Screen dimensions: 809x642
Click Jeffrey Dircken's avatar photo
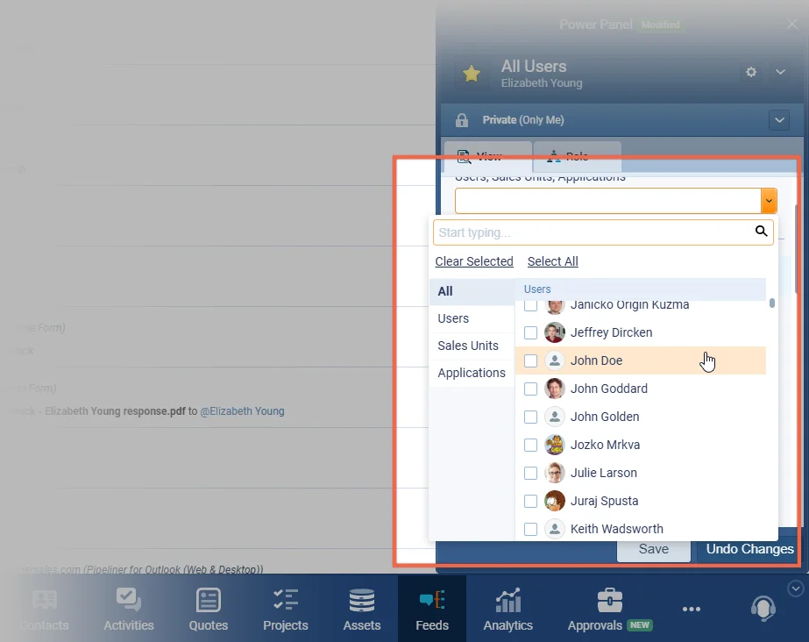coord(555,333)
